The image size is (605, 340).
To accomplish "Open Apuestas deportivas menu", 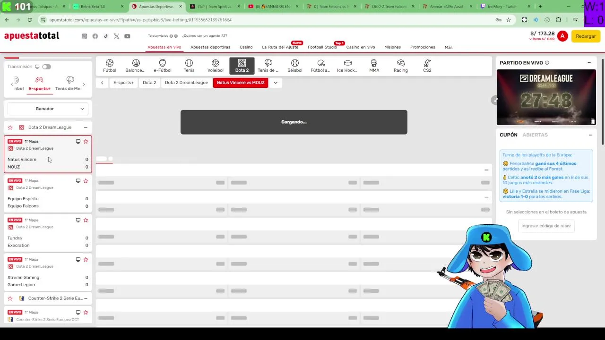I will (x=210, y=47).
